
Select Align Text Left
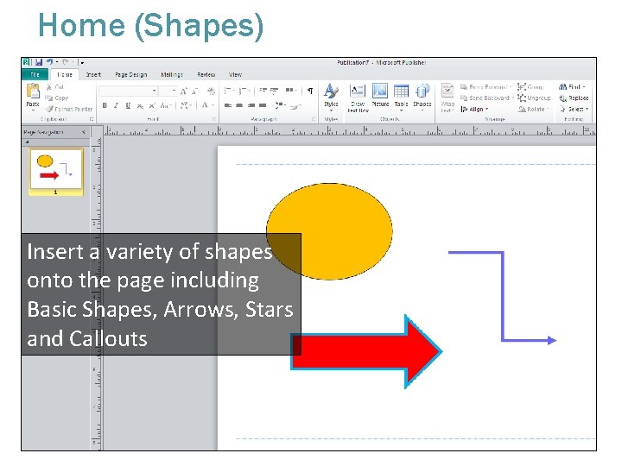click(x=228, y=105)
